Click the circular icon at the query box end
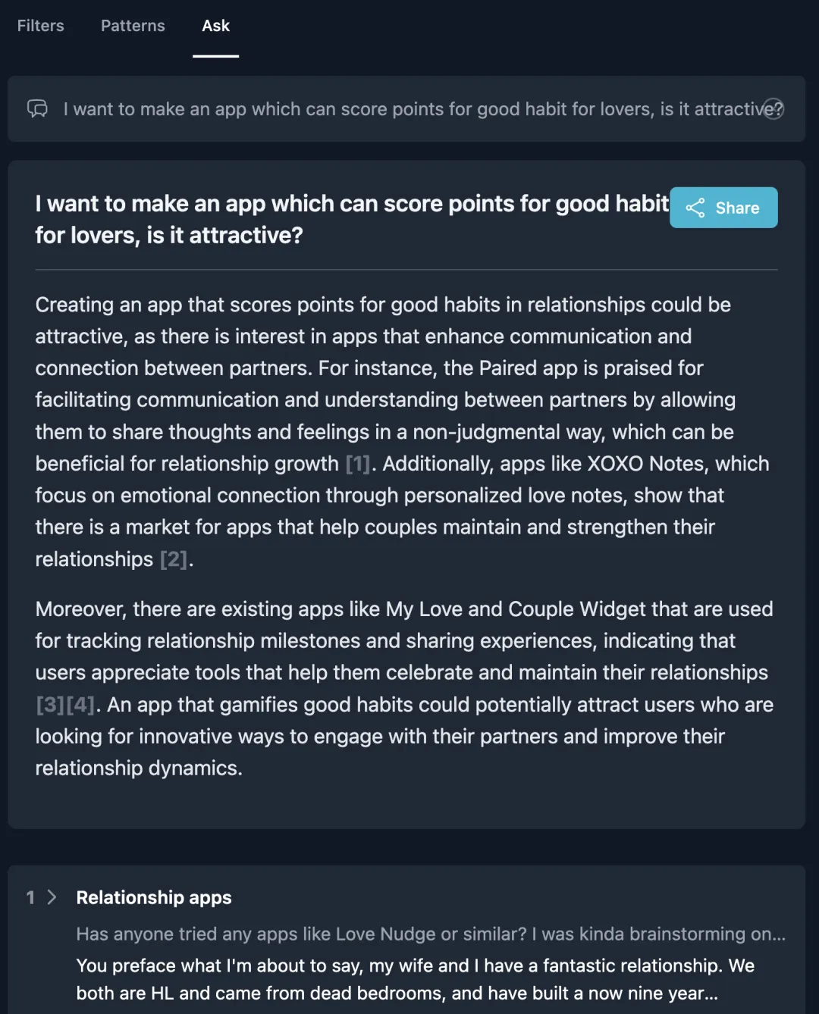819x1014 pixels. (x=773, y=109)
